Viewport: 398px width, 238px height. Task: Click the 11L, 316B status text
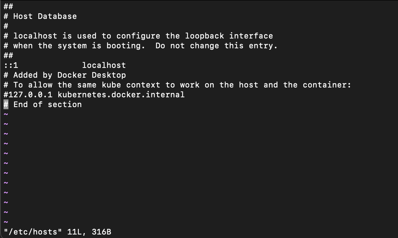[x=89, y=232]
